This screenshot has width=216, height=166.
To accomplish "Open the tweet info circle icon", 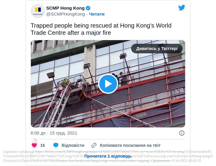I will click(x=182, y=133).
